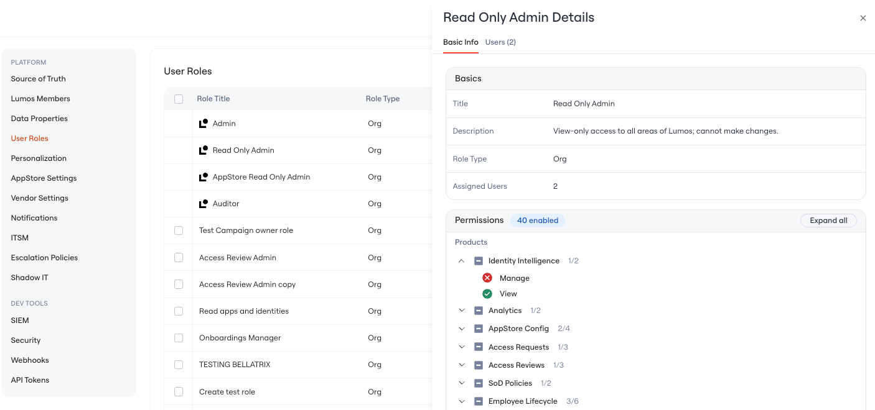
Task: Tick the Access Review Admin copy checkbox
Action: 179,284
